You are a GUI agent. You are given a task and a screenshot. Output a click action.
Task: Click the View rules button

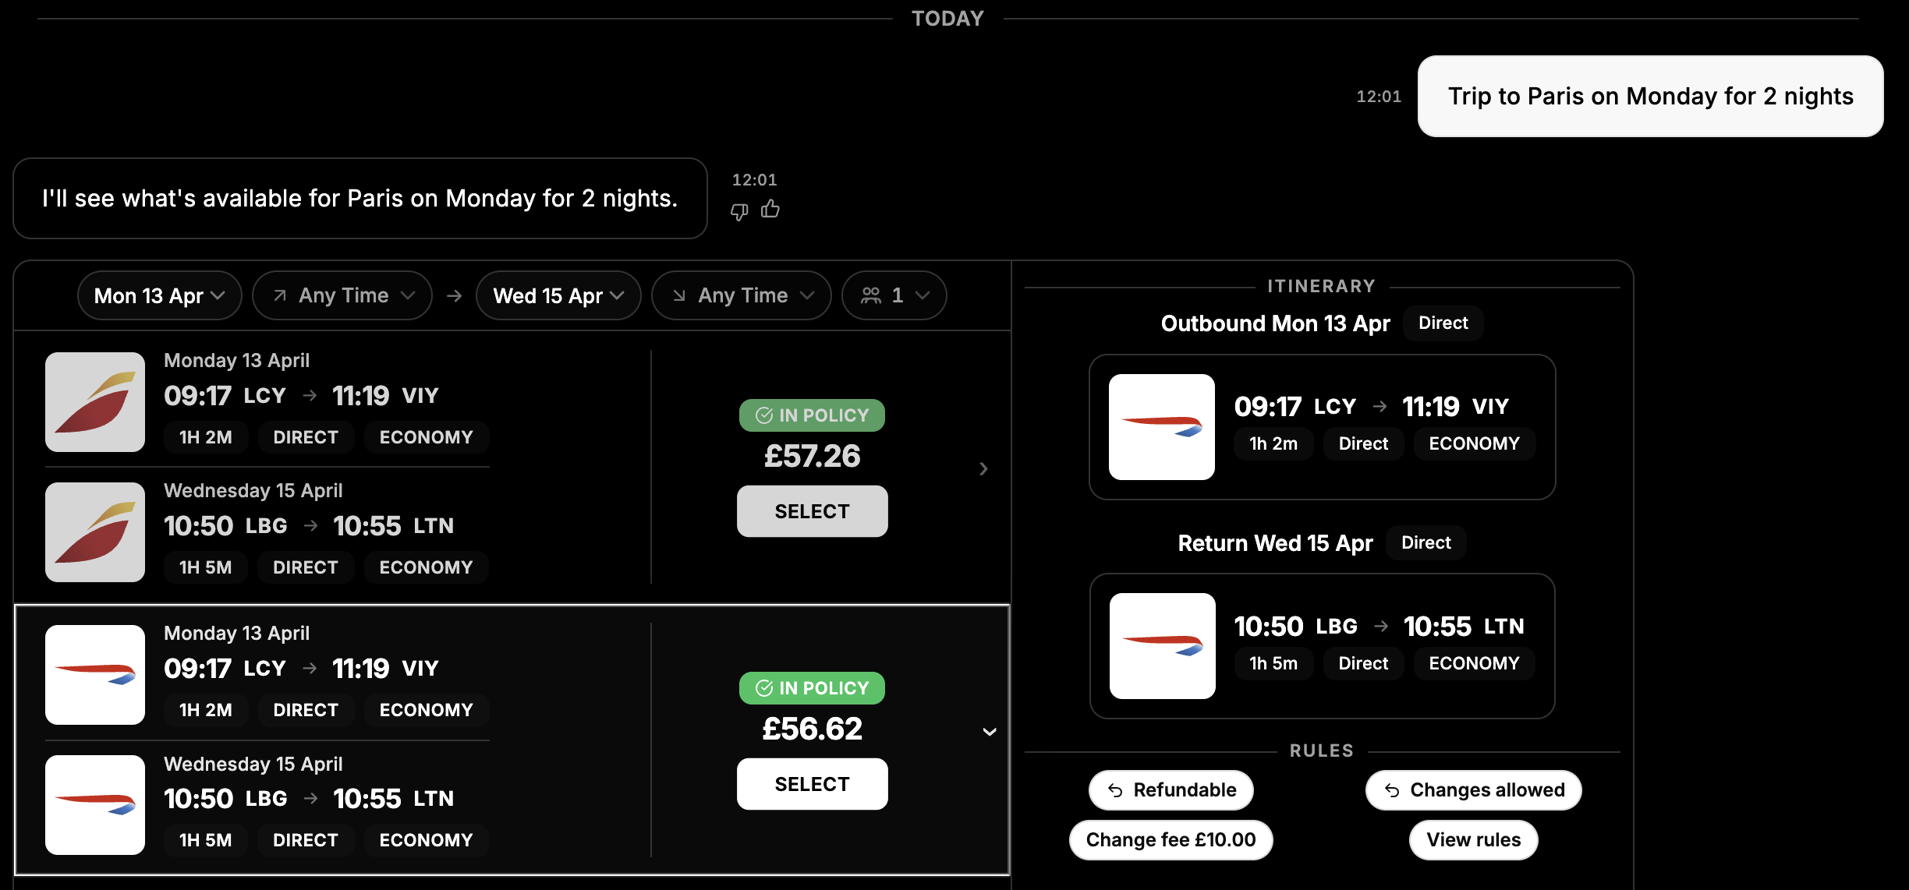(1473, 839)
